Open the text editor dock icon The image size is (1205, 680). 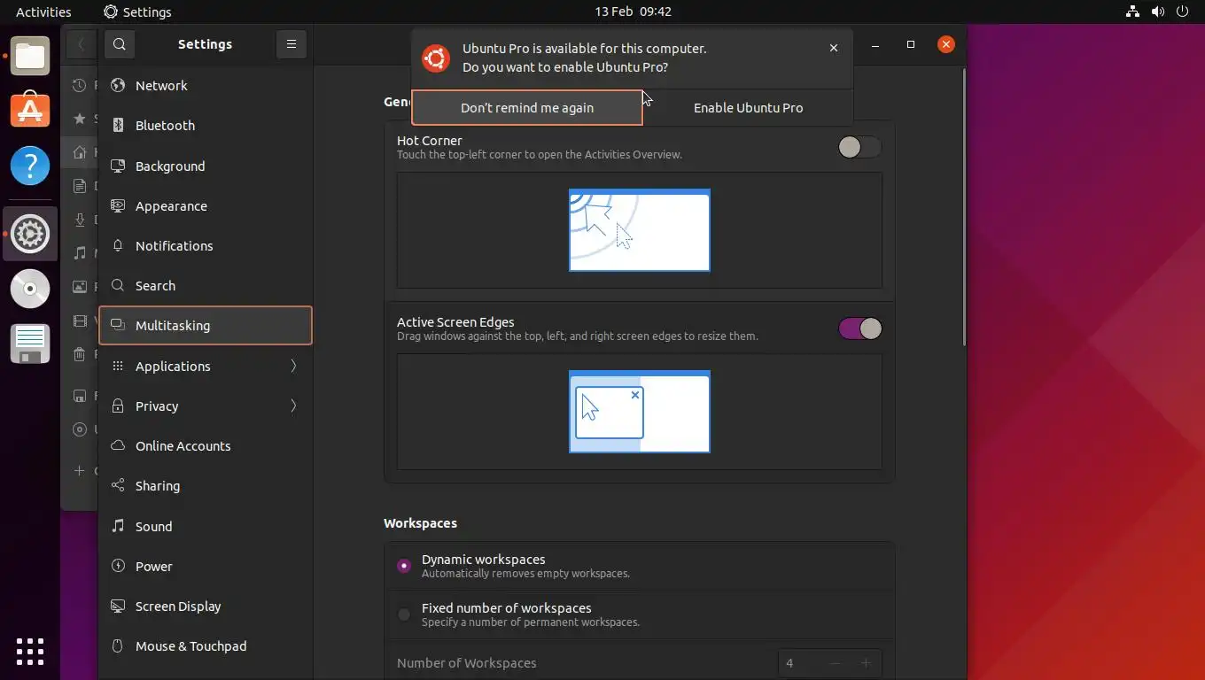coord(30,344)
